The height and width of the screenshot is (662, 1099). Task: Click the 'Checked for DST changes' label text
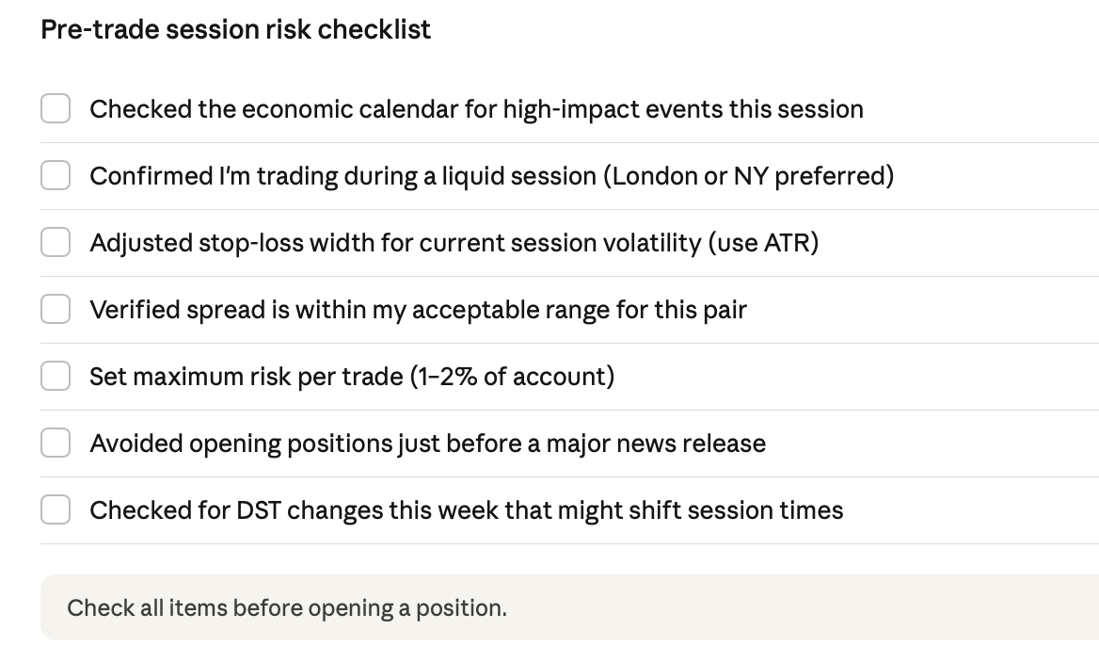(466, 510)
